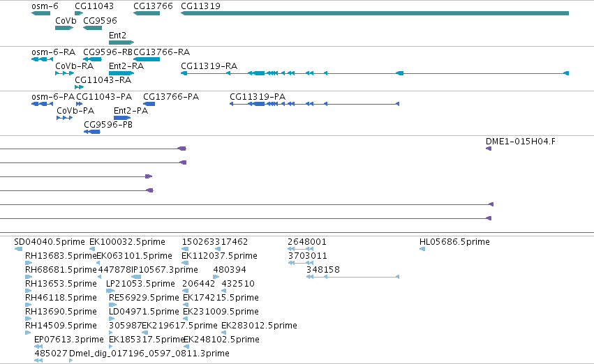Select the CG11319-RA transcript label
The width and height of the screenshot is (594, 364).
coord(209,66)
